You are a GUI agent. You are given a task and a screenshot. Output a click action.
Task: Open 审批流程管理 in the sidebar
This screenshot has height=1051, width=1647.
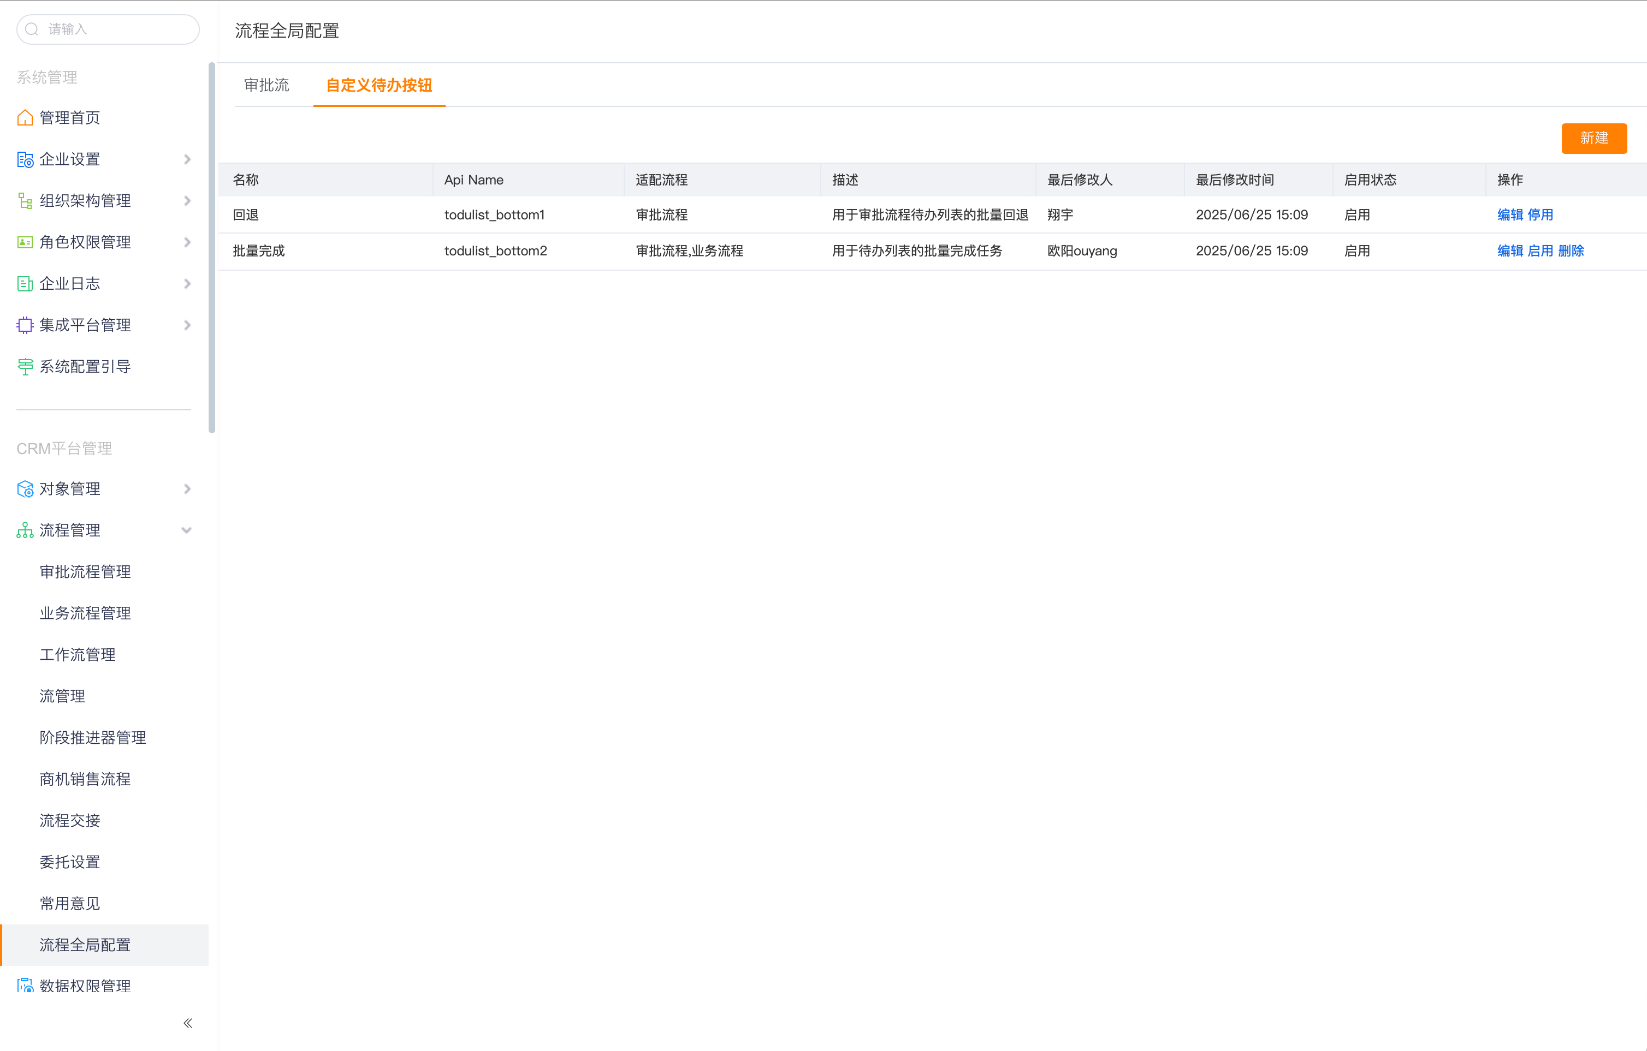85,572
